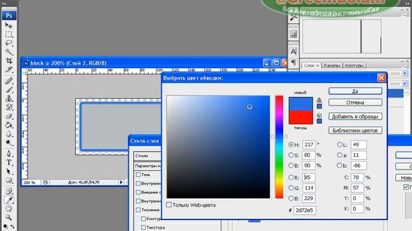The width and height of the screenshot is (412, 231).
Task: Open the Paragraph panel dock icon
Action: coord(294,63)
